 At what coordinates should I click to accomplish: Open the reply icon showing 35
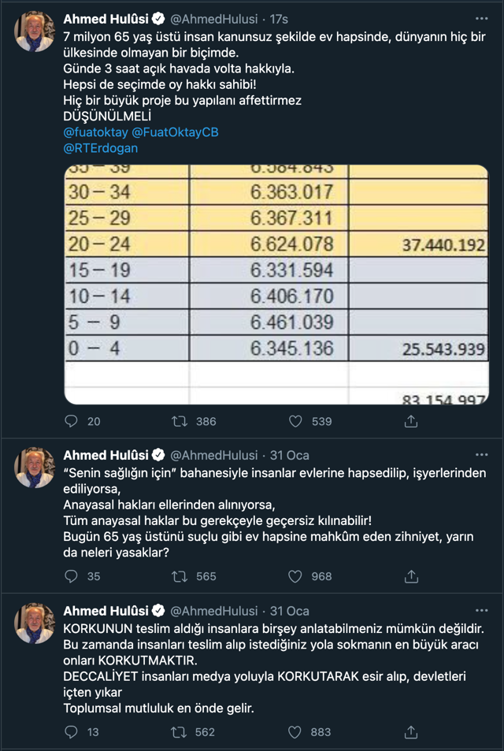72,575
